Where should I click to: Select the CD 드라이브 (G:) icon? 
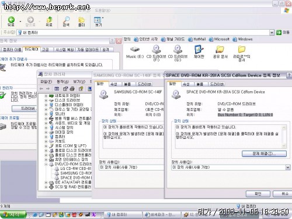click(x=178, y=49)
